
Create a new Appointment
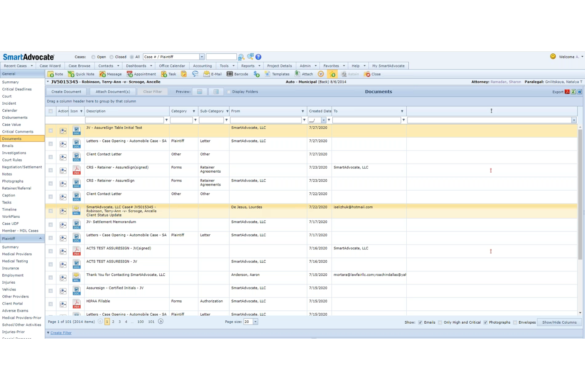141,74
